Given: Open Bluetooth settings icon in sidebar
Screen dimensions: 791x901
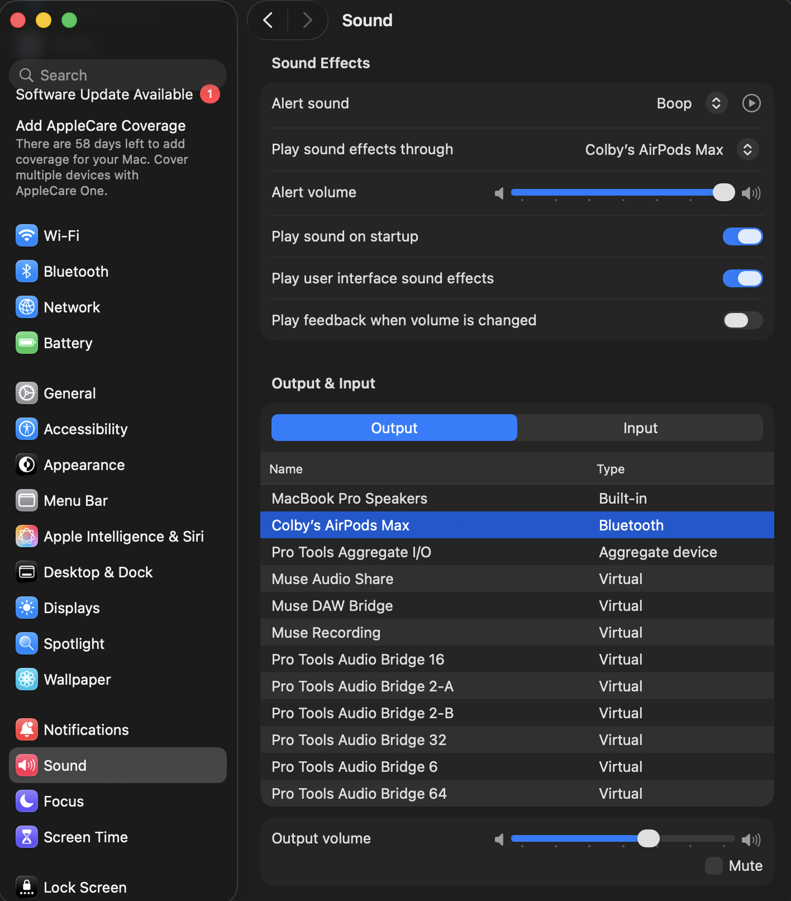Looking at the screenshot, I should coord(27,271).
